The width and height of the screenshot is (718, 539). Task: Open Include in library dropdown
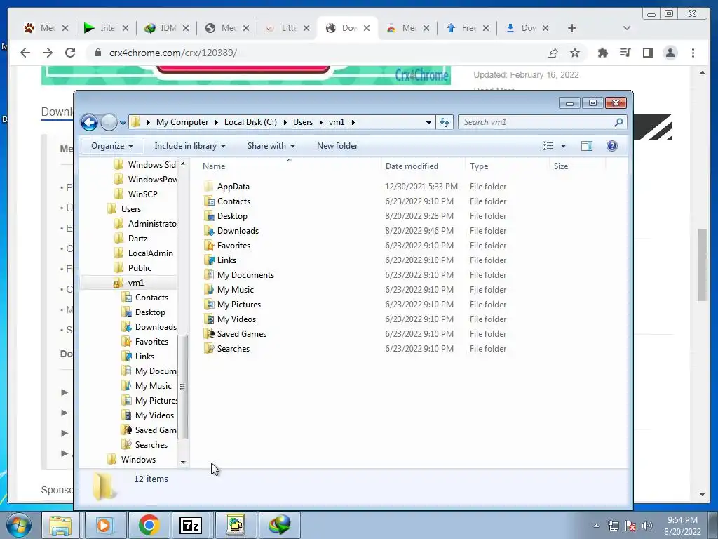coord(190,146)
